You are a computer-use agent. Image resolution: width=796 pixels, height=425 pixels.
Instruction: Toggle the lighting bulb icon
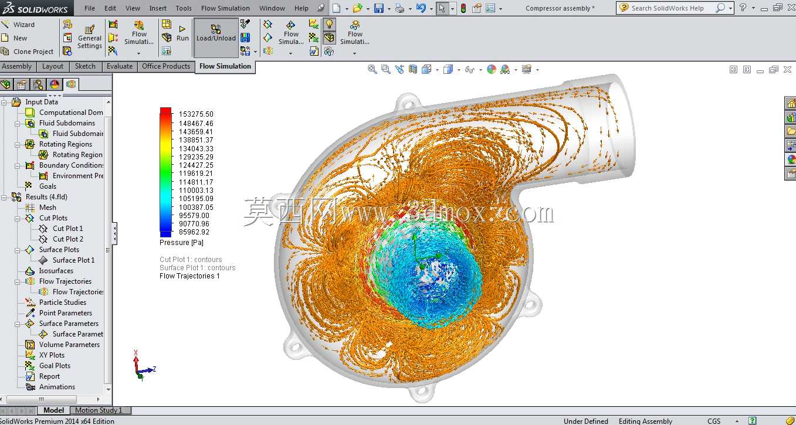pos(329,24)
